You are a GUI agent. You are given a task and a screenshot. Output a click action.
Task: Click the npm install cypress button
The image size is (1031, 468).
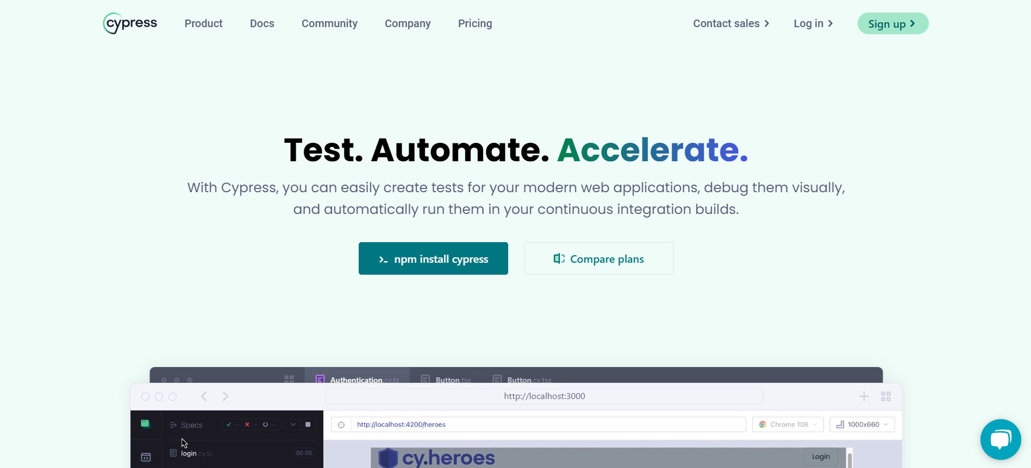pyautogui.click(x=433, y=258)
